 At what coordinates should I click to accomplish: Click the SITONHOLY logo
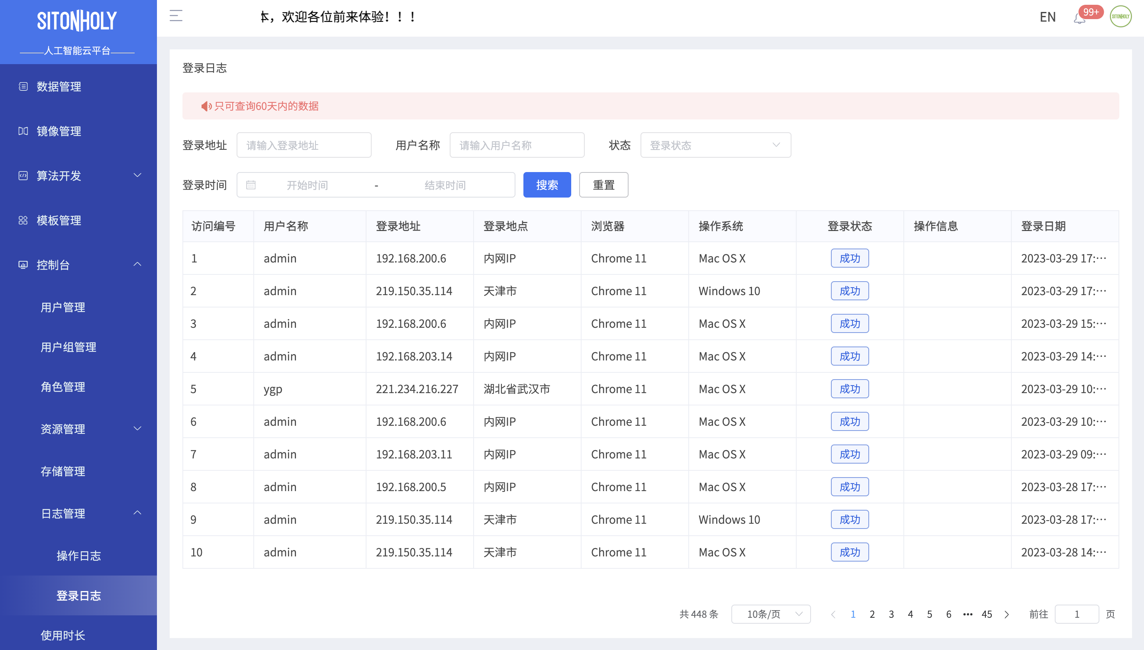tap(77, 21)
